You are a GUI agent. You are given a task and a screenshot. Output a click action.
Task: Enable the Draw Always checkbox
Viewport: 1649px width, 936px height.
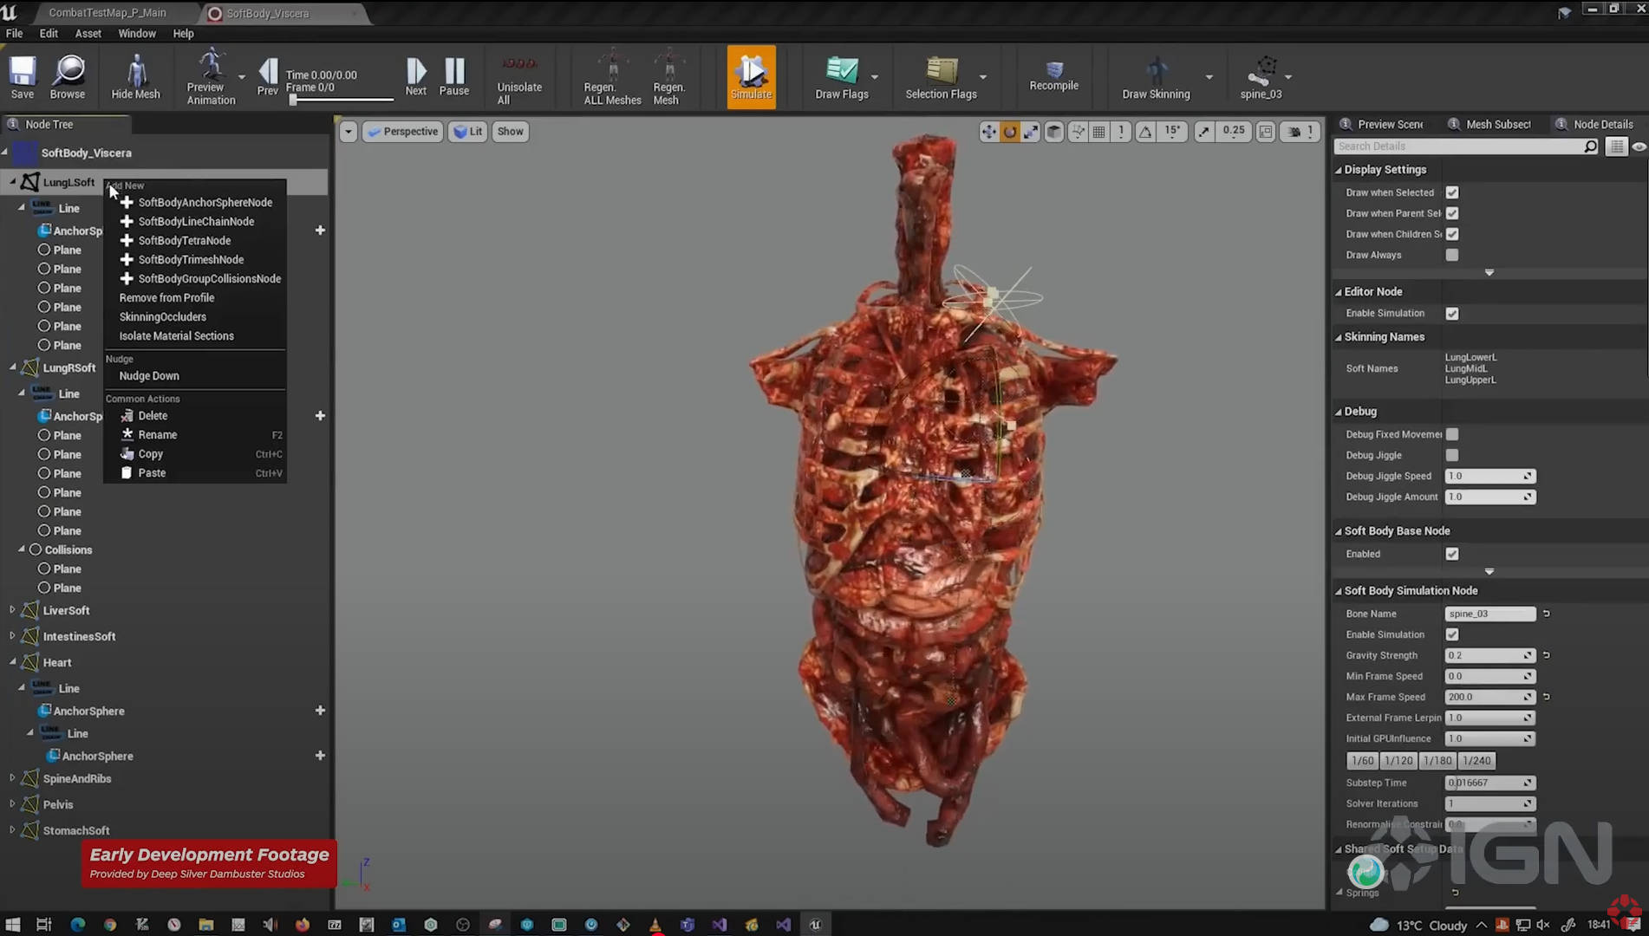coord(1452,255)
